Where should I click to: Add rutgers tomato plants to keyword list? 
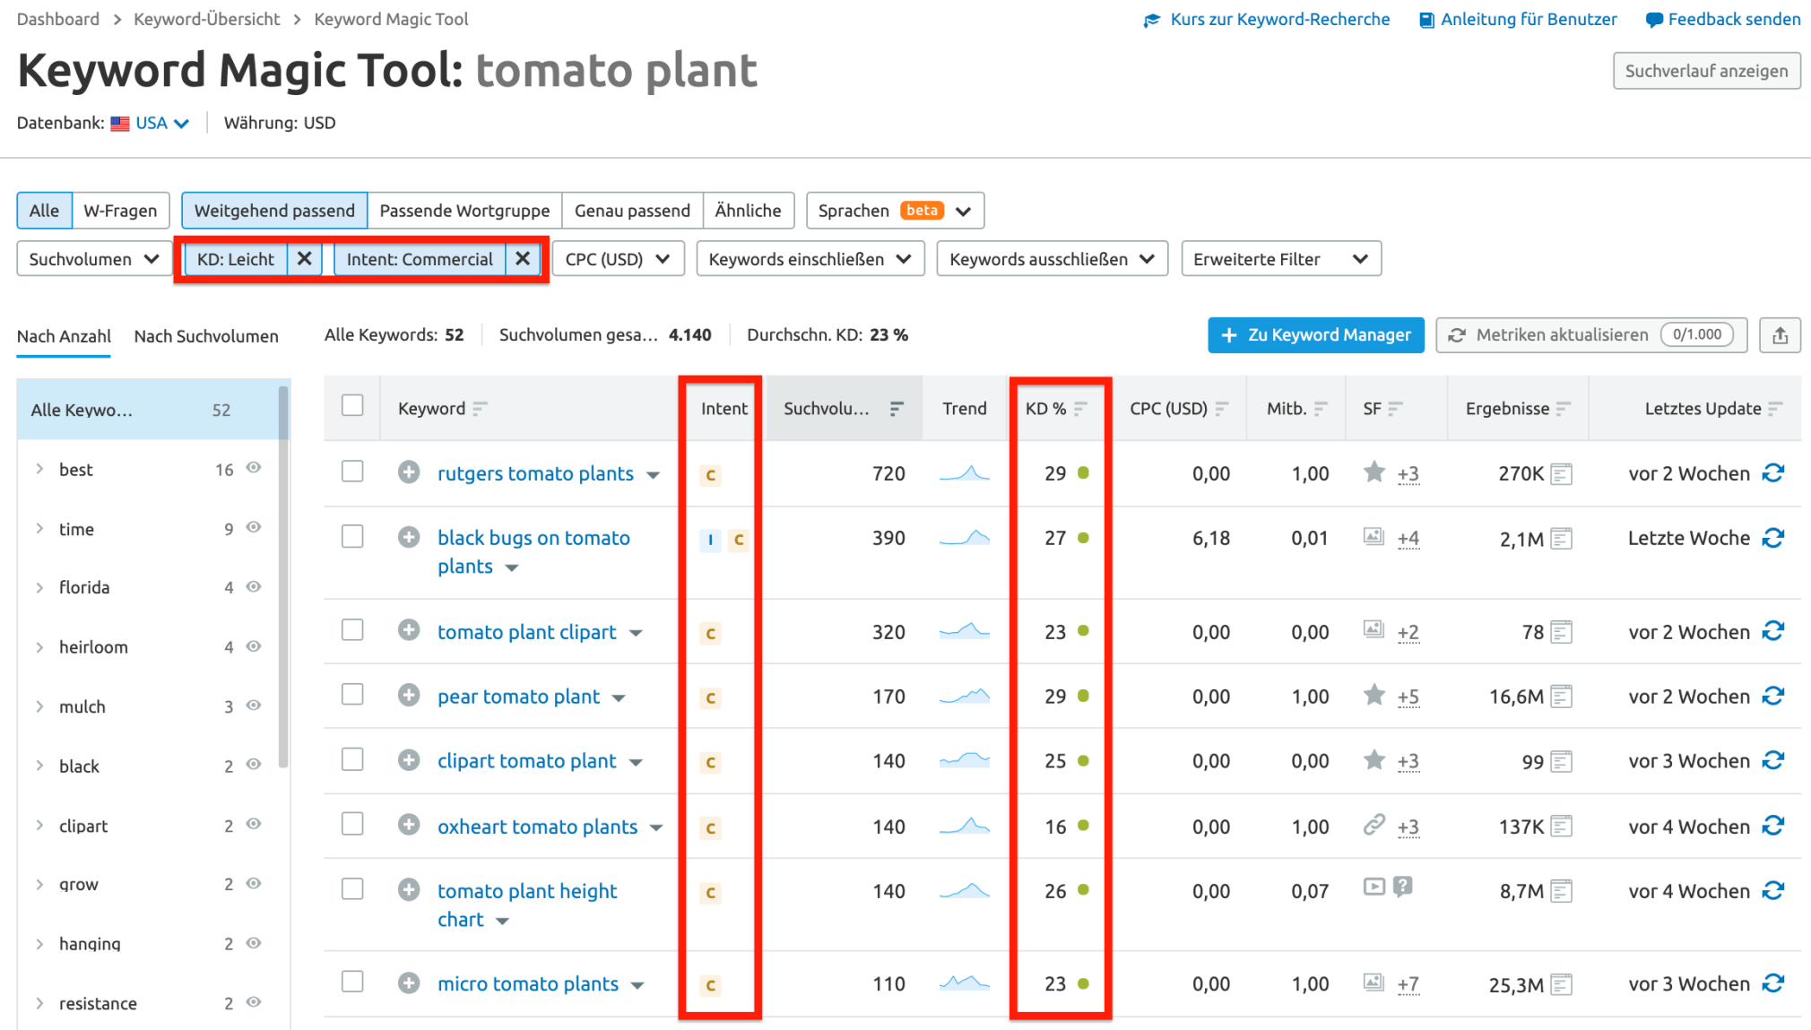pyautogui.click(x=409, y=472)
